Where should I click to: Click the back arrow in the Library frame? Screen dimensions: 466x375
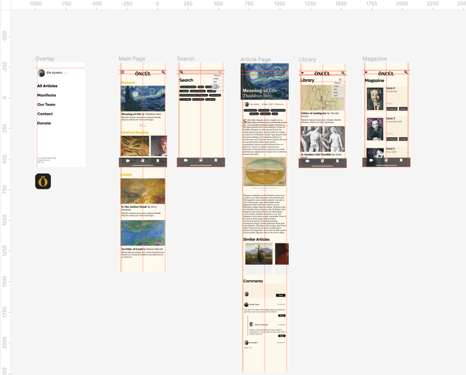click(x=302, y=72)
